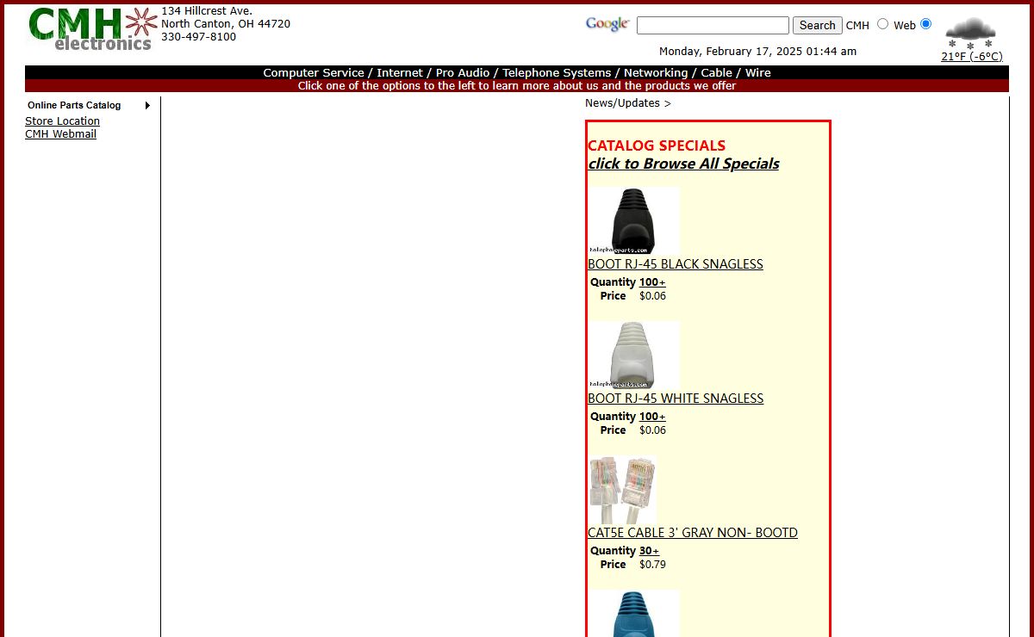Select the Web search radio button
The width and height of the screenshot is (1034, 637).
tap(926, 24)
